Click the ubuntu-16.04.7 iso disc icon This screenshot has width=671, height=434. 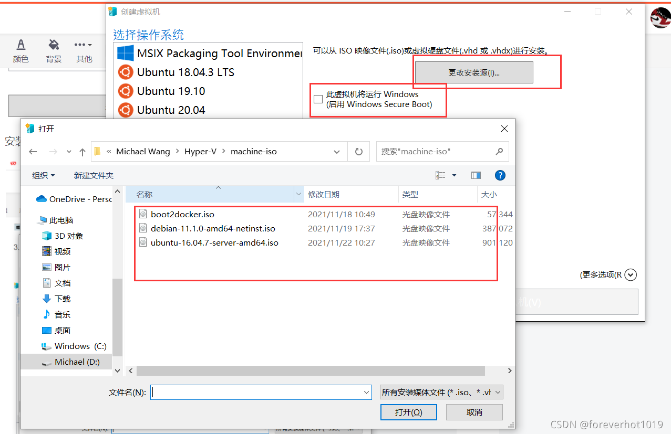click(x=143, y=242)
